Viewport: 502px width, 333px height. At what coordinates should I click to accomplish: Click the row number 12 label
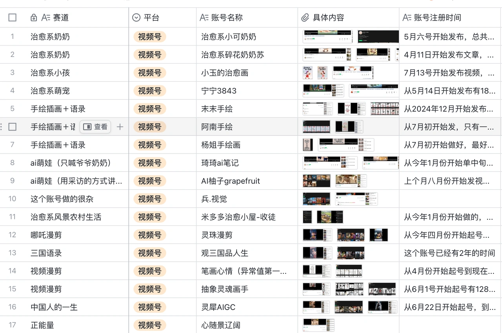coord(12,235)
